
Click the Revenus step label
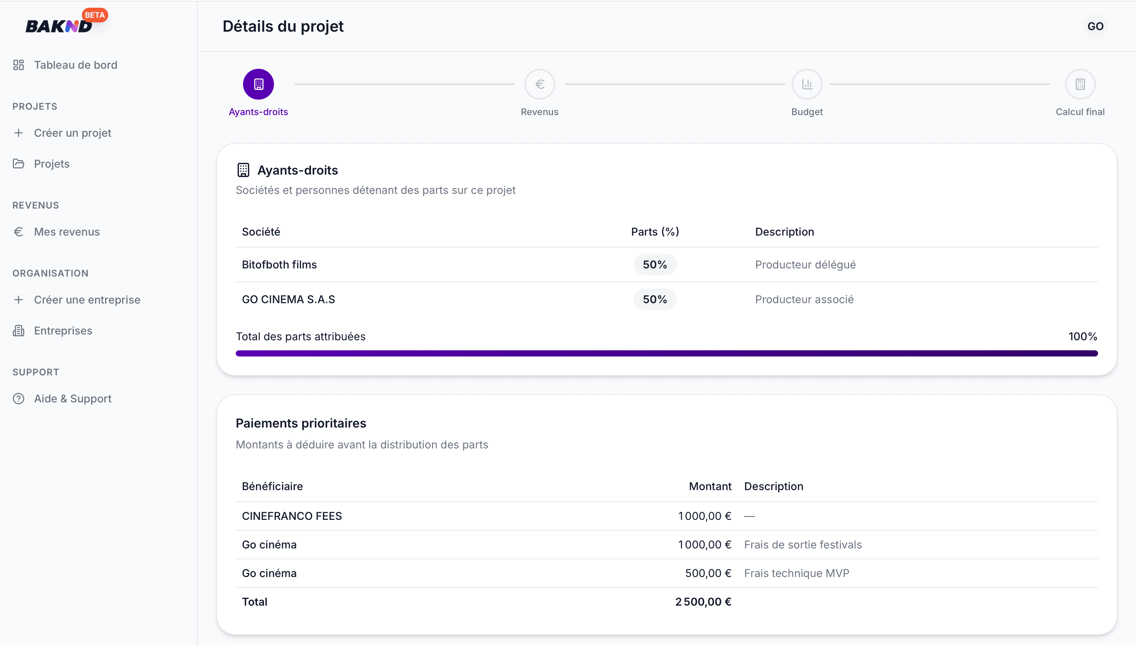[x=540, y=112]
